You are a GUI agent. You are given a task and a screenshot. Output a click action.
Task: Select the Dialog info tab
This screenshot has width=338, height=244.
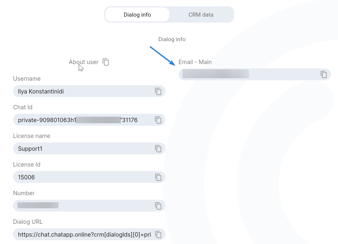point(137,15)
